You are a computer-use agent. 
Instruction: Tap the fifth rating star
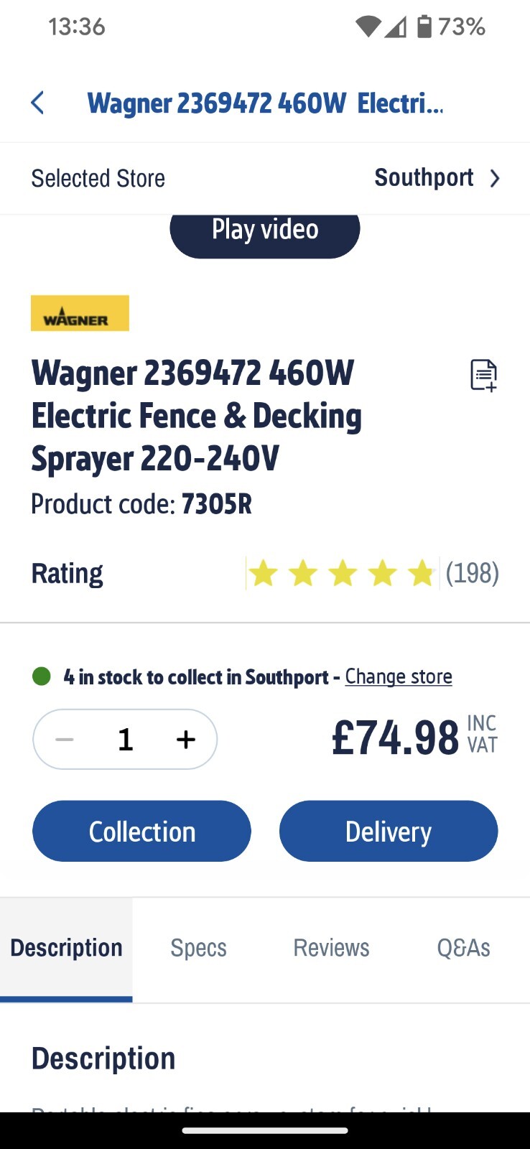(422, 572)
